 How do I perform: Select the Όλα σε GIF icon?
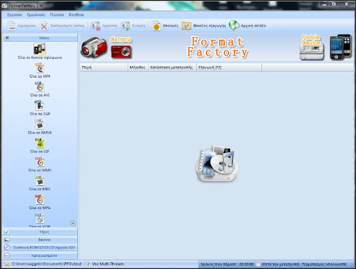pos(39,143)
